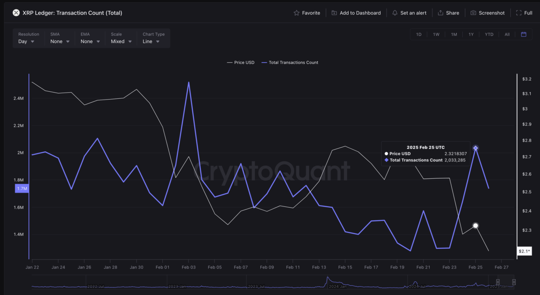Click the Set an alert button
Image resolution: width=540 pixels, height=295 pixels.
point(409,13)
